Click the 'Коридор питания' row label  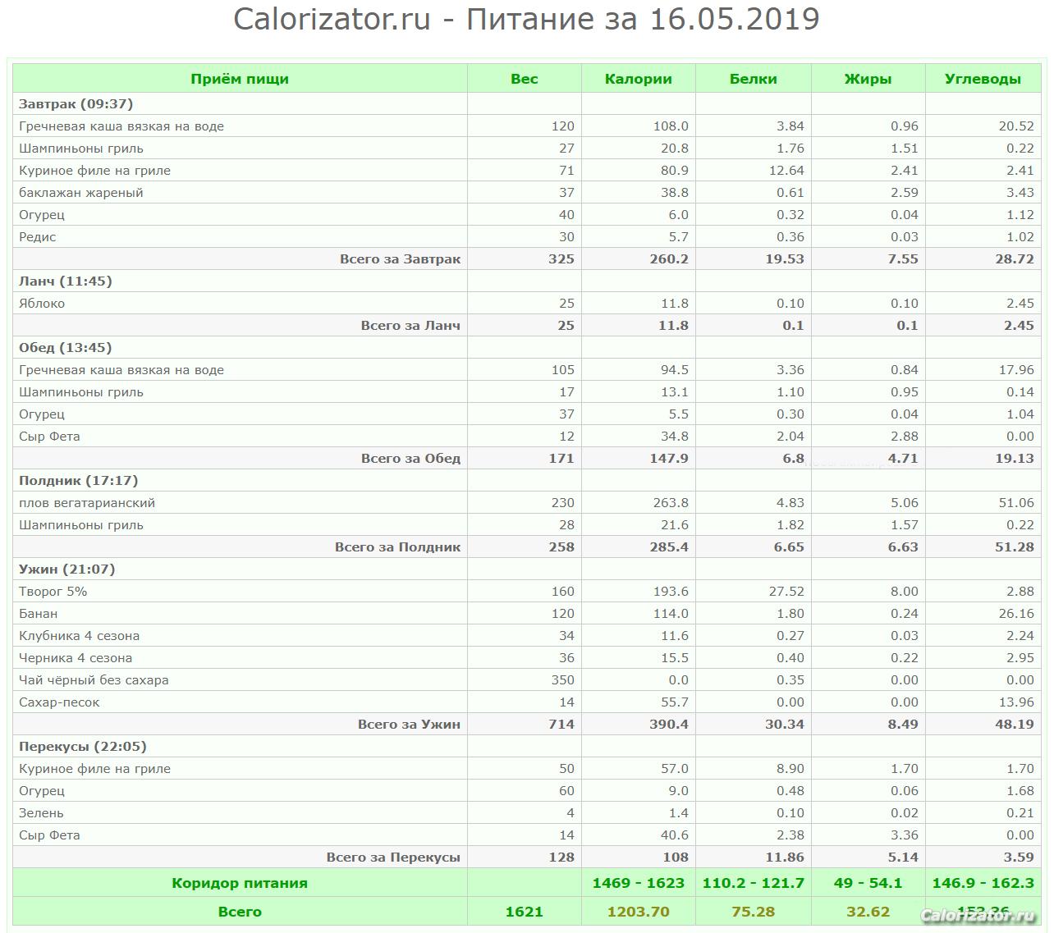point(239,884)
